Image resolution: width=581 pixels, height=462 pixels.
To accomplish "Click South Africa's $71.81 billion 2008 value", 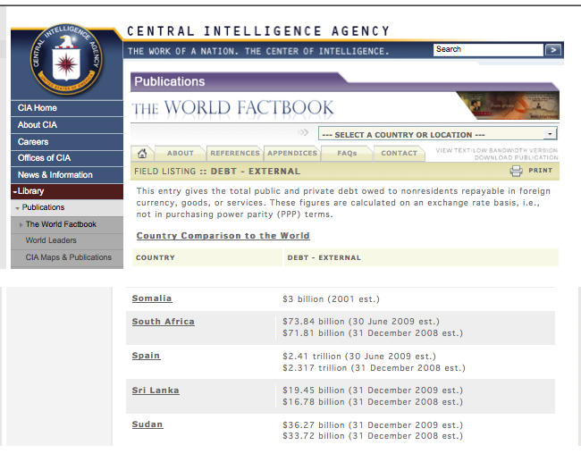I will coord(373,333).
